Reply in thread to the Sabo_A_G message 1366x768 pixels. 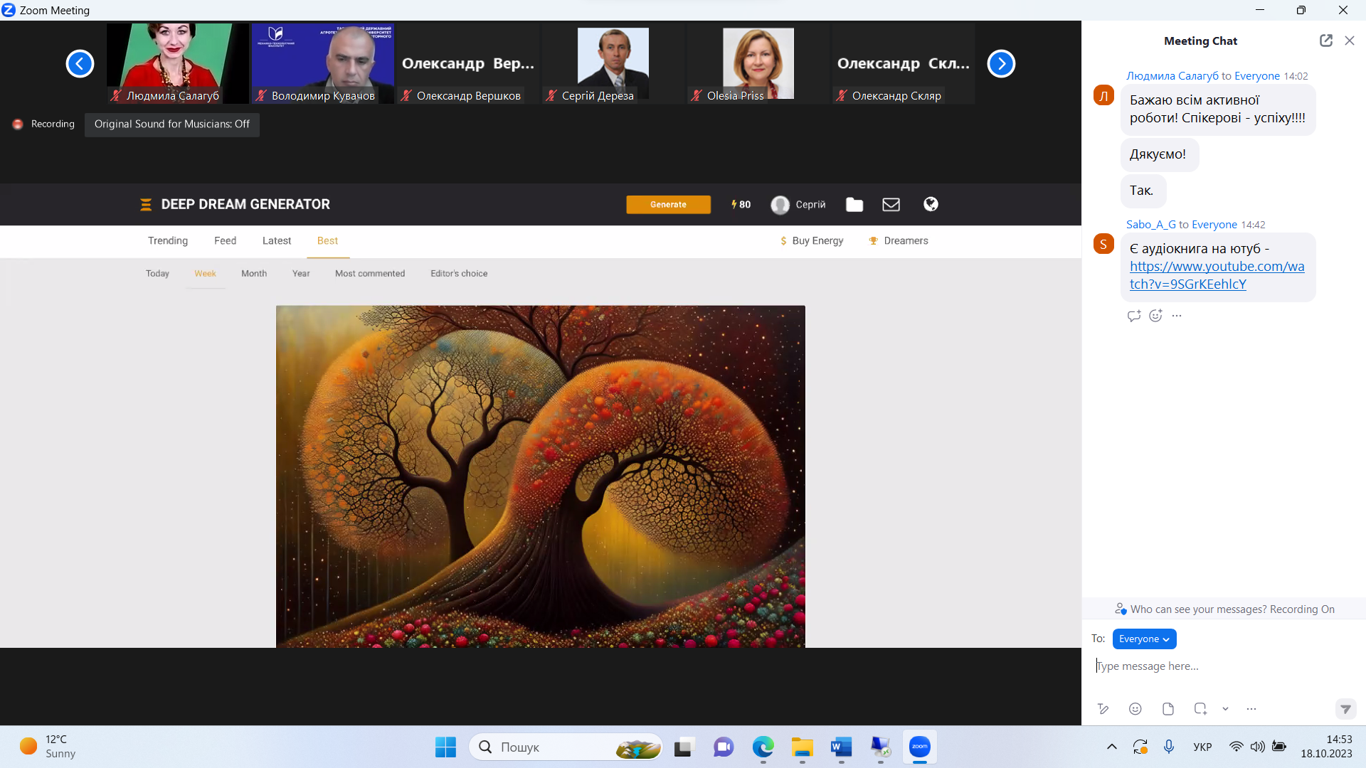click(x=1134, y=316)
